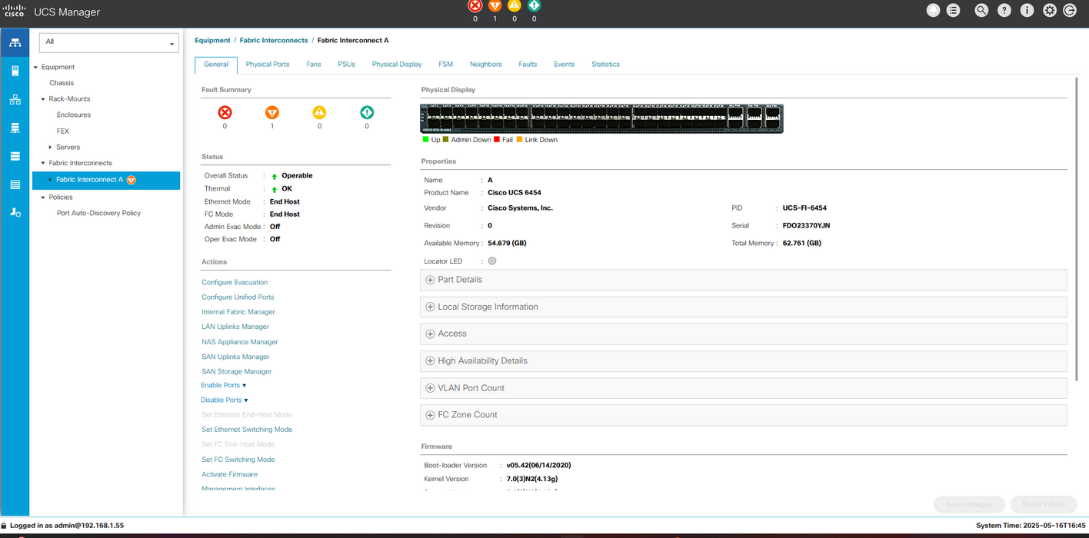
Task: Open the NAS Appliance Manager link
Action: click(x=240, y=342)
